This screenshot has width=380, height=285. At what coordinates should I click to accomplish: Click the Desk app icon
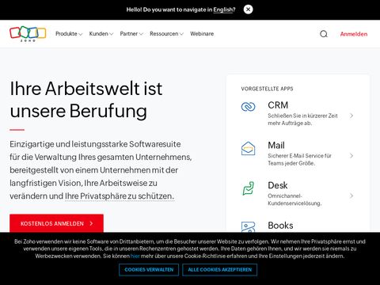(x=248, y=188)
